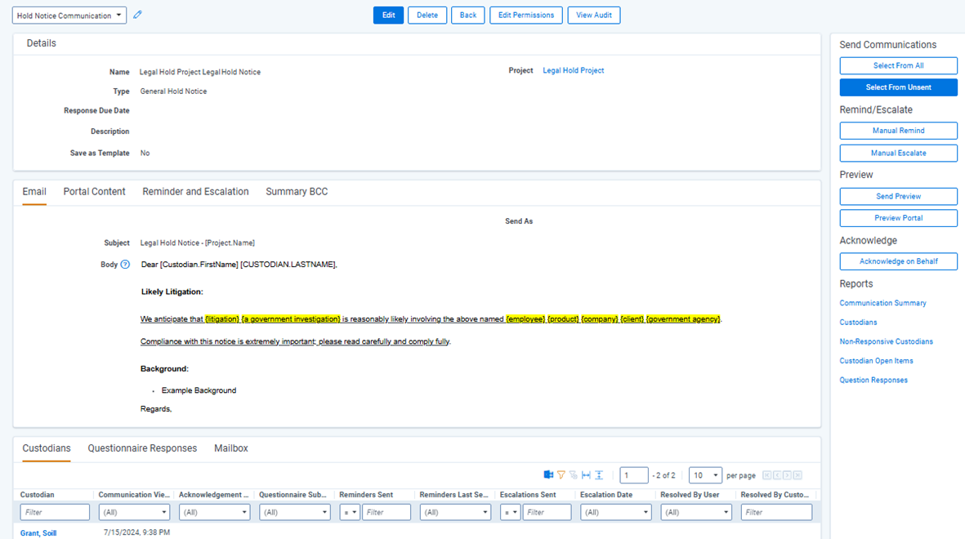This screenshot has width=965, height=539.
Task: Click Acknowledge on Behalf button
Action: point(899,261)
